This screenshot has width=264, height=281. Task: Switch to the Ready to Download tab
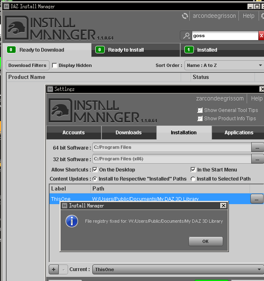[47, 50]
